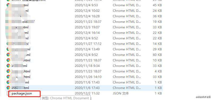
Task: Click Chrome icon of file modified 2020/11/26
Action: (x=8, y=77)
